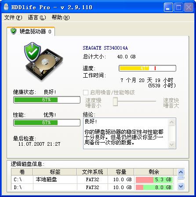Viewport: 196px width, 197px height.
Task: Click the large hard disk shield image
Action: 44,61
